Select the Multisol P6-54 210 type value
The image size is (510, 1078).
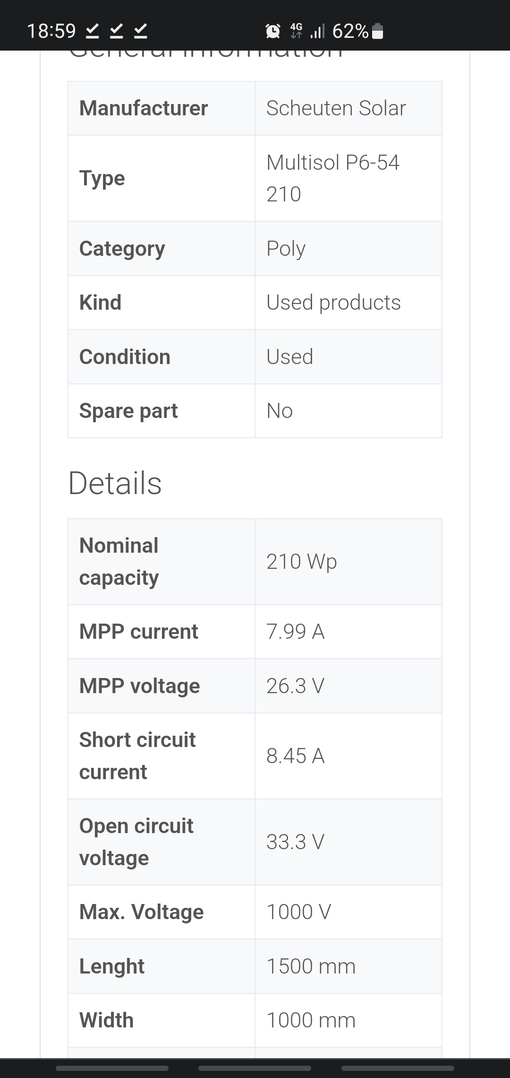[x=333, y=178]
